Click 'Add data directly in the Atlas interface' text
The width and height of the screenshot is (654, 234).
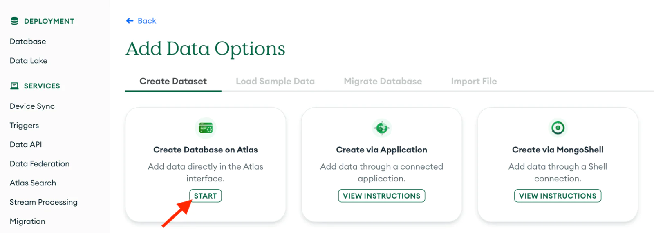(x=206, y=172)
